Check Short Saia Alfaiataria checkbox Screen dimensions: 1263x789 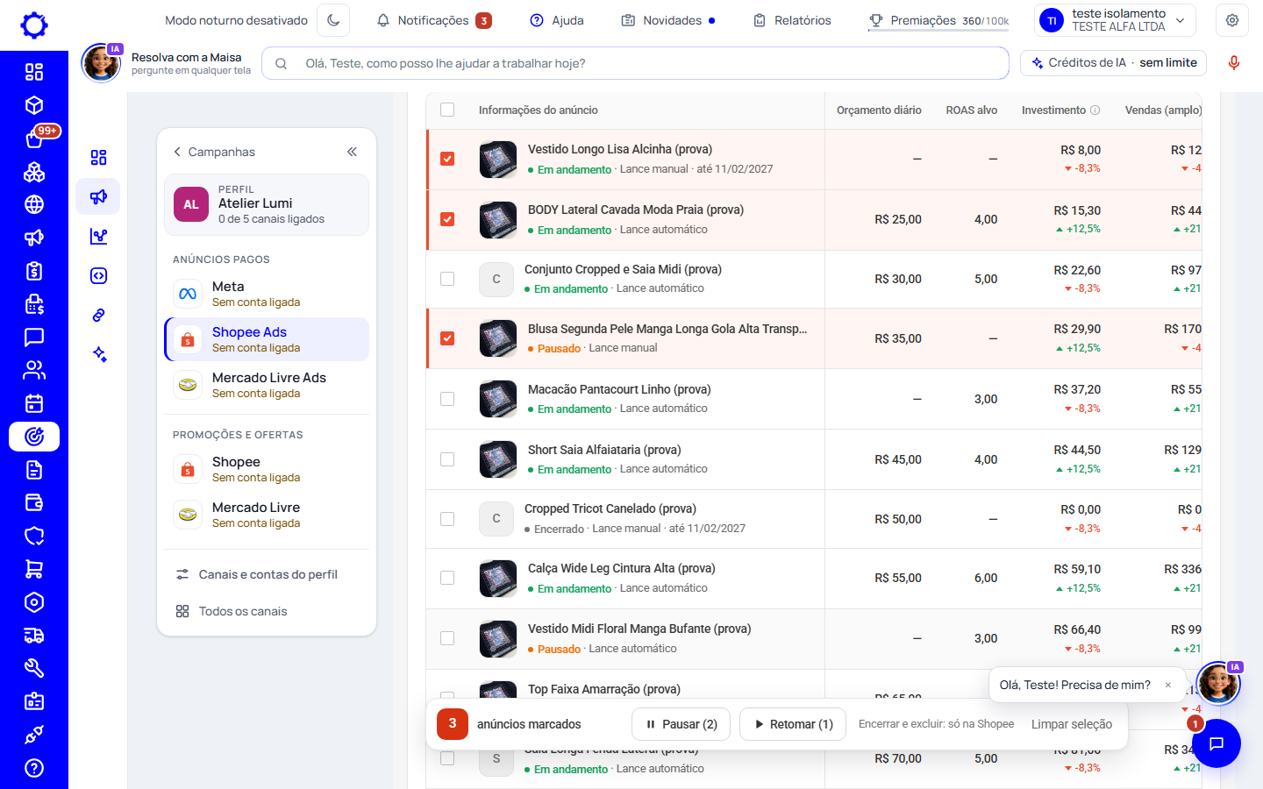(x=447, y=459)
